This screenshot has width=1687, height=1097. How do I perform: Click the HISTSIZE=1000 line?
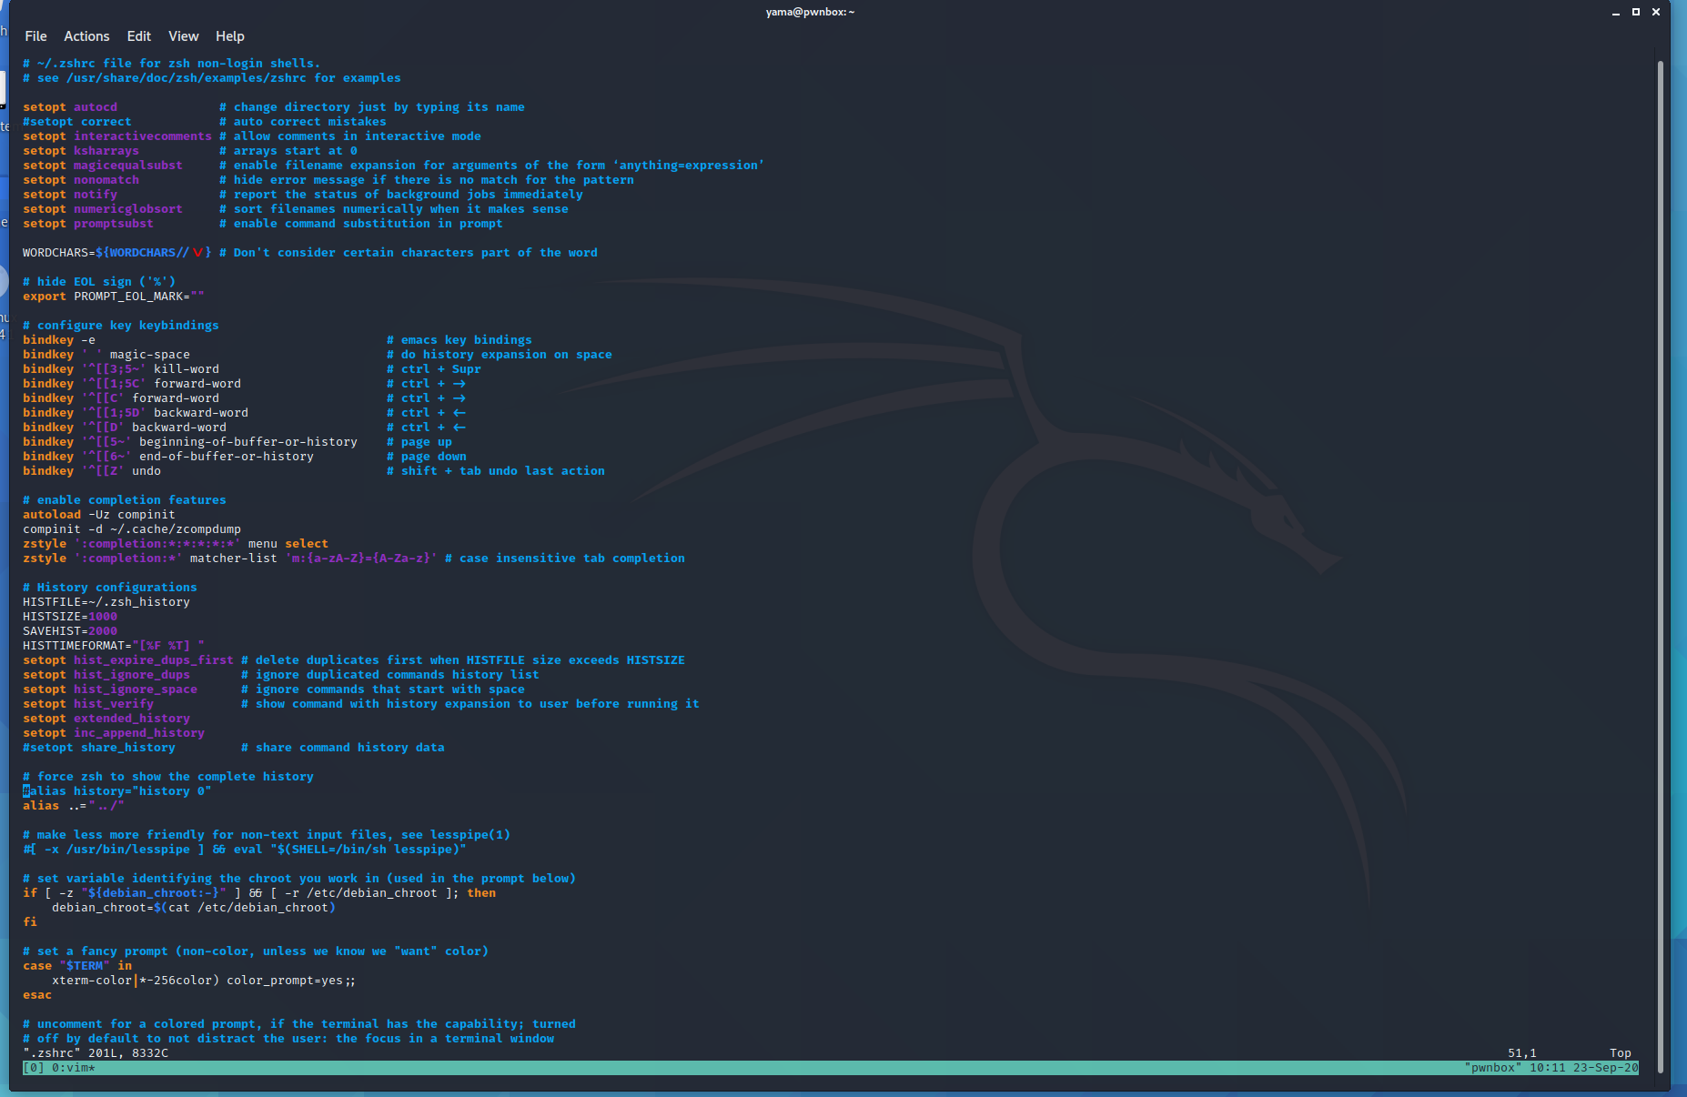click(x=70, y=617)
